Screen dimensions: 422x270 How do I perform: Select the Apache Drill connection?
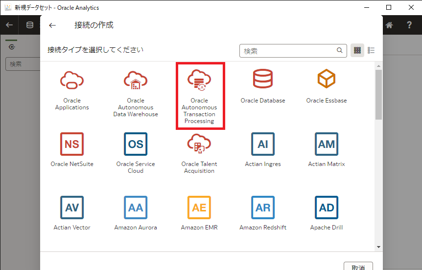[x=327, y=208]
